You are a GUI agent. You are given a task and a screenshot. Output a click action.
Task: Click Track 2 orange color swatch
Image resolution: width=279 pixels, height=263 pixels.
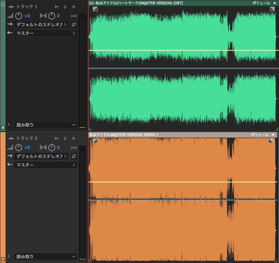(3, 259)
